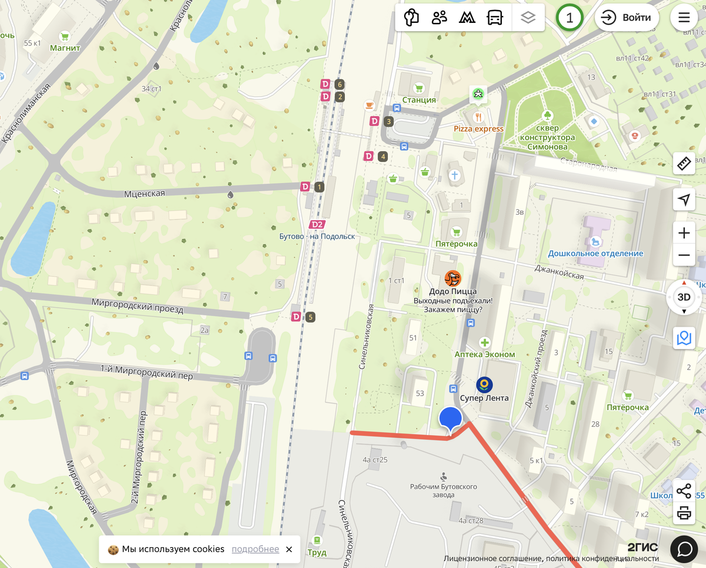Zoom out with the minus button
The height and width of the screenshot is (568, 706).
pos(684,255)
